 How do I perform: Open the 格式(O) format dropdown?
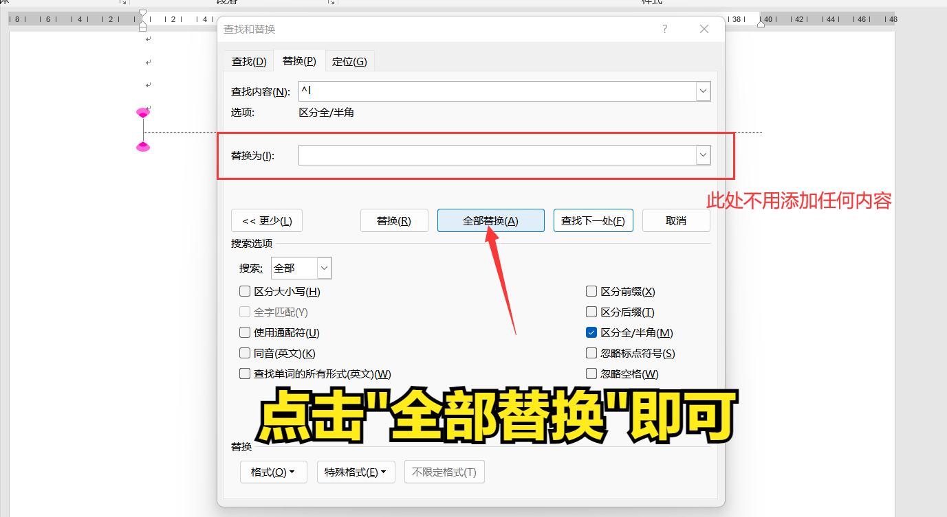click(273, 472)
